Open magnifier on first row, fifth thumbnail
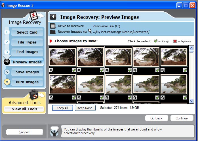Screen dimensions: 198x141 pyautogui.click(x=163, y=70)
